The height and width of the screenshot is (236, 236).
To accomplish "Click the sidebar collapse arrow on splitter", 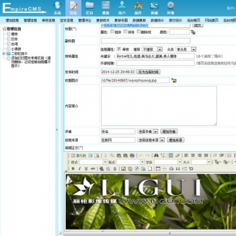I will tap(57, 130).
